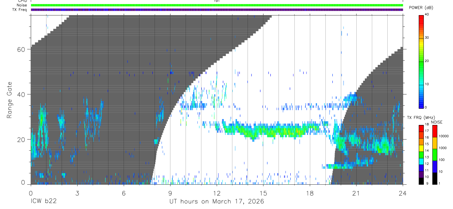Viewport: 453px width, 209px height.
Task: Click the '60' tick on Range Gate axis
Action: [x=21, y=49]
